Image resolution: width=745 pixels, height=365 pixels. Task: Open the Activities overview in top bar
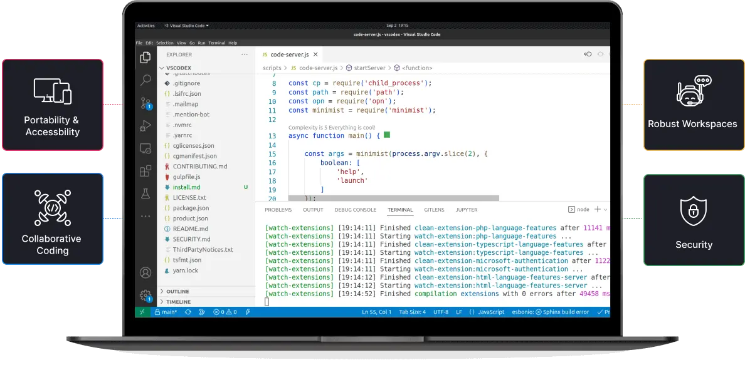click(x=146, y=26)
